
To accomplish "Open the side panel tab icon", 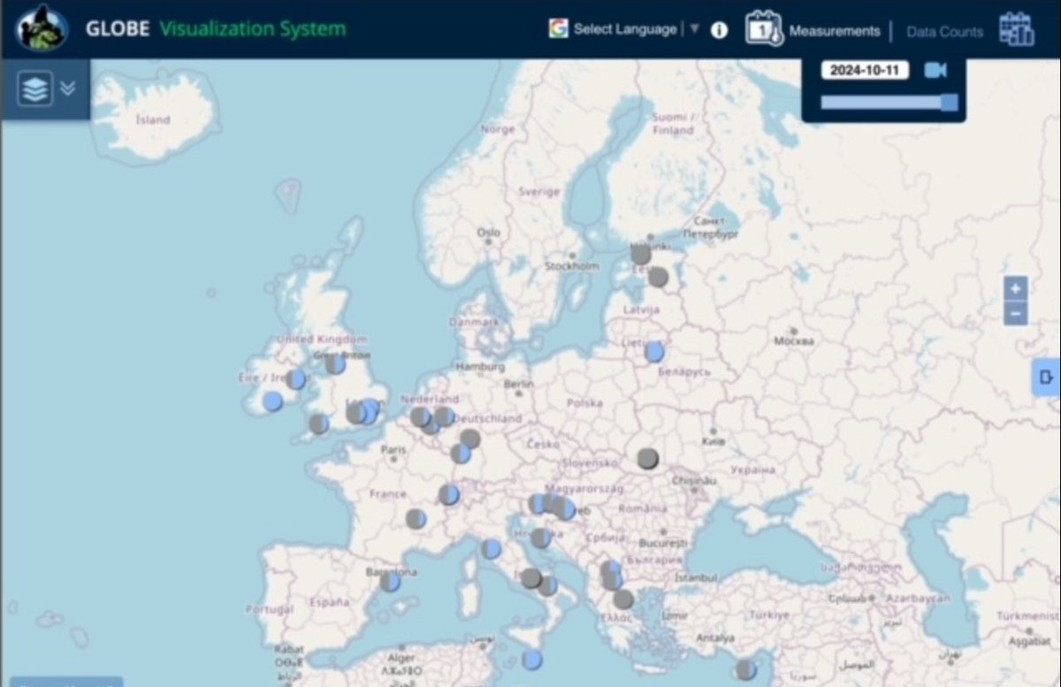I will (x=1047, y=378).
